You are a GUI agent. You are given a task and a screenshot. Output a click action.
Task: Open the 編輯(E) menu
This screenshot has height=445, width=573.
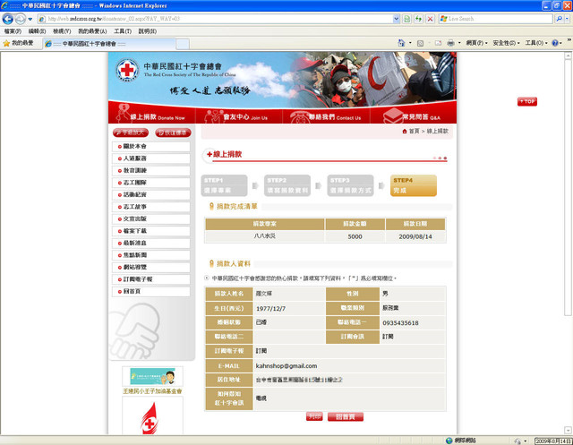tap(38, 31)
